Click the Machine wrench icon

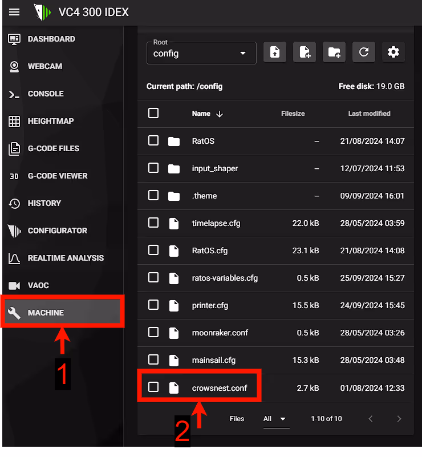click(14, 313)
